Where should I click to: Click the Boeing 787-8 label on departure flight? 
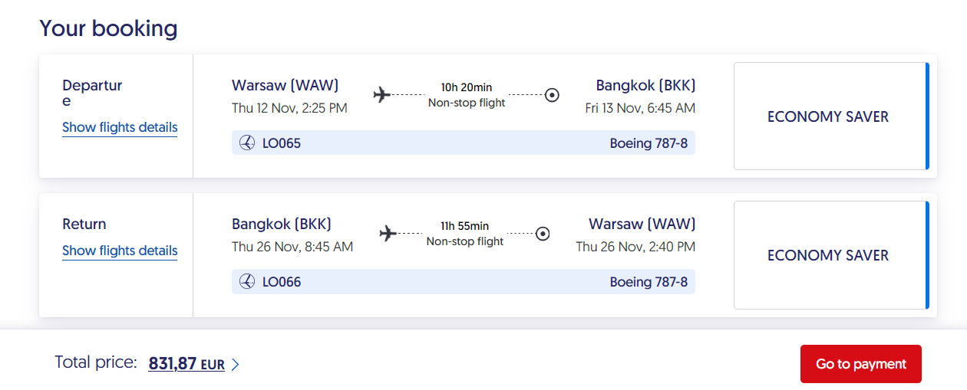point(649,143)
